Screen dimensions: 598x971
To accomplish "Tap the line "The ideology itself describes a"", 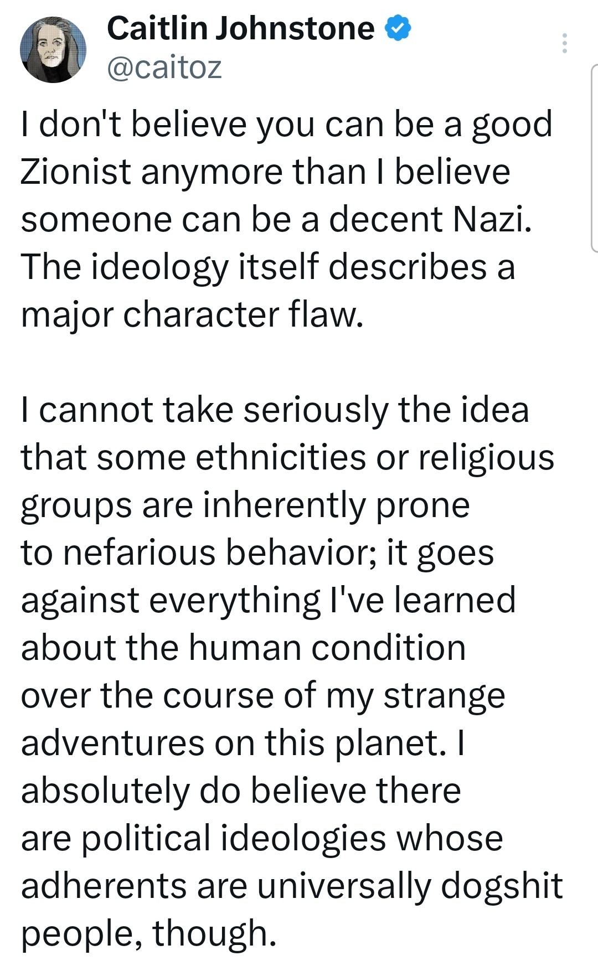I will [268, 267].
